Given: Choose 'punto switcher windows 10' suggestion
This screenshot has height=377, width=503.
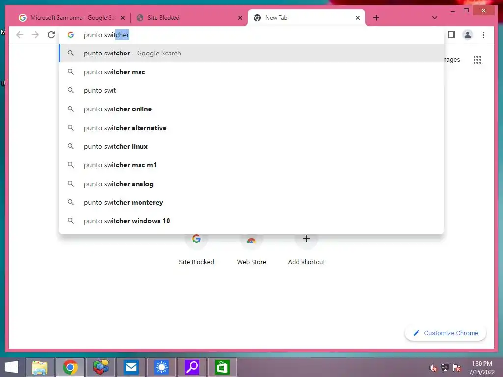Looking at the screenshot, I should pyautogui.click(x=252, y=221).
